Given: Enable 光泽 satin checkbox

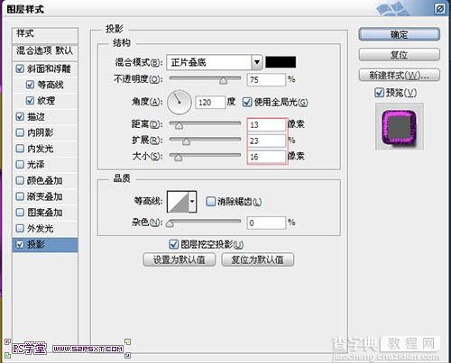Looking at the screenshot, I should [x=20, y=165].
